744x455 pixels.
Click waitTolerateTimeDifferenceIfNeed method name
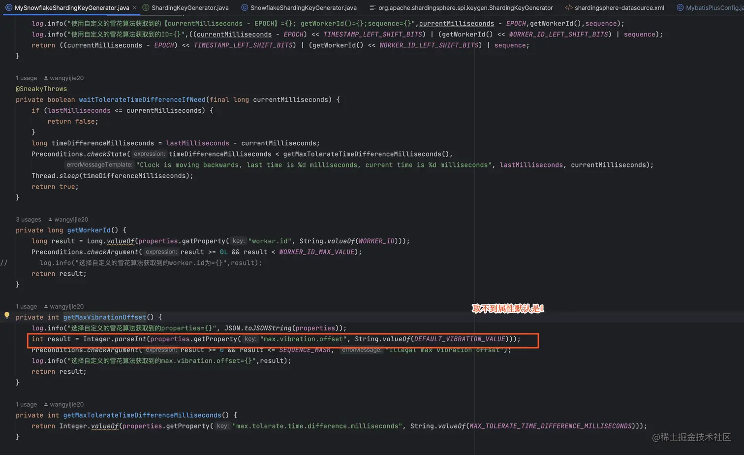(142, 99)
